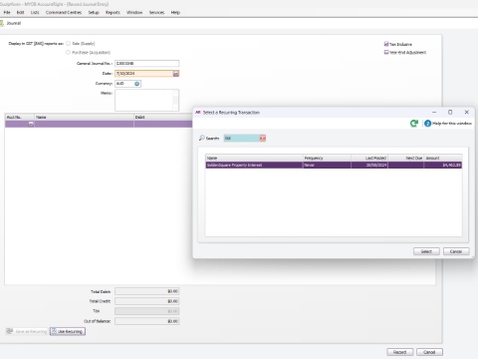Screen dimensions: 478x359
Task: Click the Acct No. column header in journal grid
Action: (x=20, y=117)
